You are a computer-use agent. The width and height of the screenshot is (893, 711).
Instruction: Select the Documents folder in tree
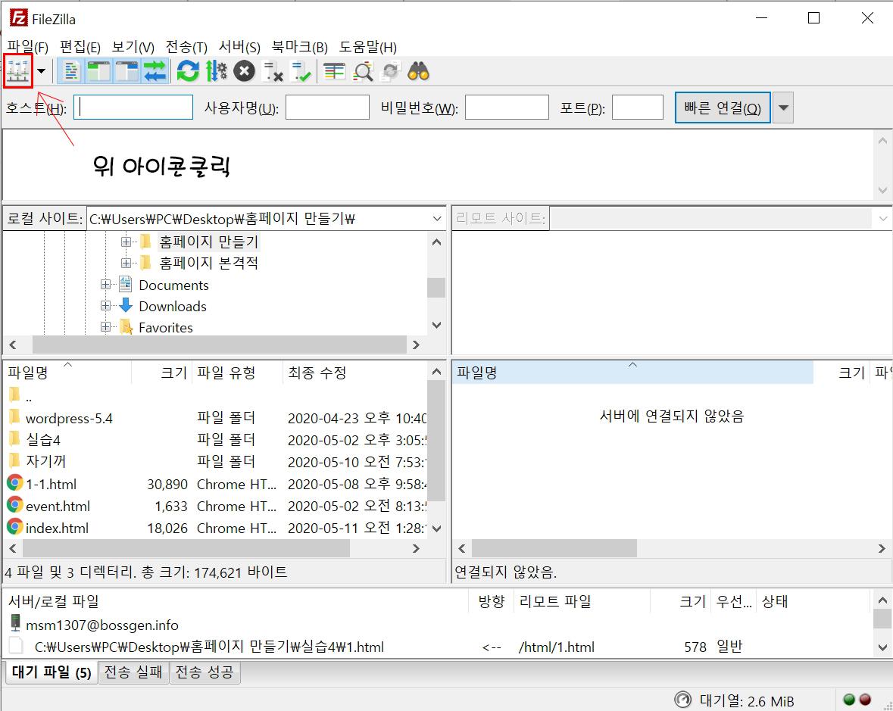pos(173,285)
